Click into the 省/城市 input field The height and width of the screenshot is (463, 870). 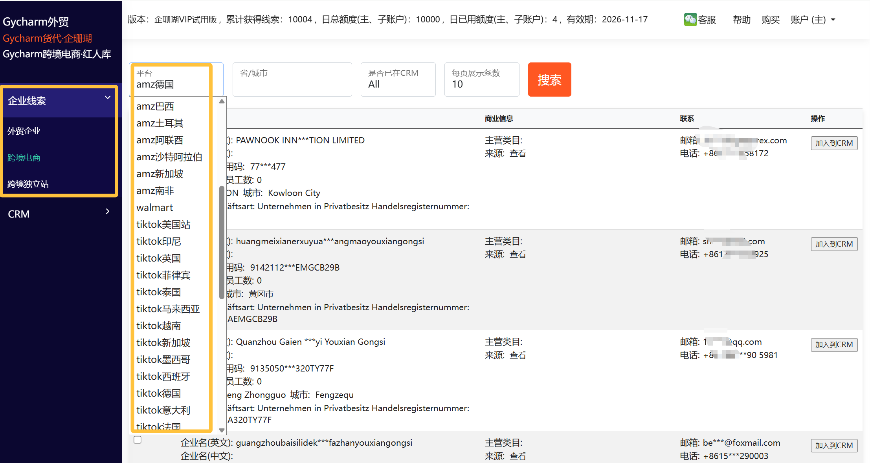292,80
